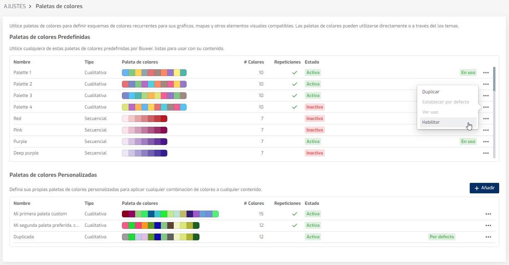The image size is (509, 265).
Task: Open the three-dot menu for Palette 1
Action: (x=486, y=73)
